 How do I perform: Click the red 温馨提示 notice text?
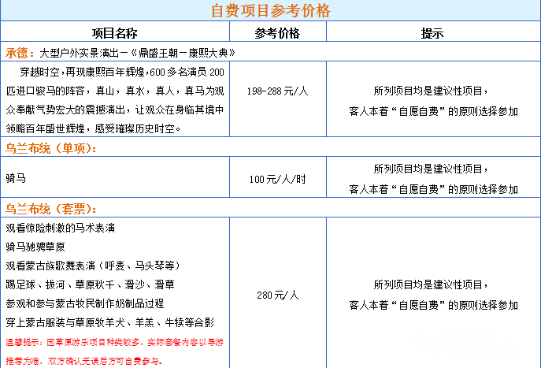[x=114, y=350]
